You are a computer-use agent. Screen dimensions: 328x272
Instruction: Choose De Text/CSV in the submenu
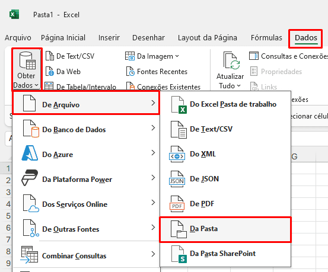(x=225, y=129)
